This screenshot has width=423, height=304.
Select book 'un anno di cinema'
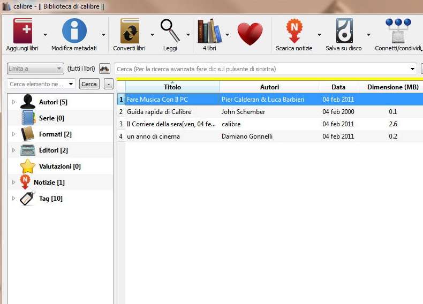pyautogui.click(x=153, y=136)
